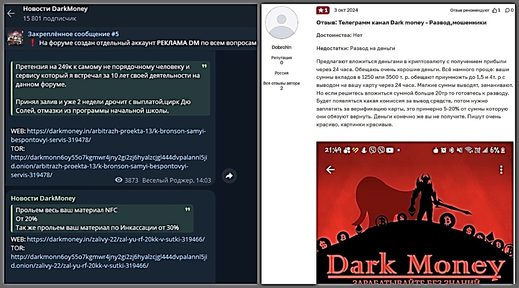Click the forward share arrow button
The width and height of the screenshot is (519, 288).
(x=229, y=176)
